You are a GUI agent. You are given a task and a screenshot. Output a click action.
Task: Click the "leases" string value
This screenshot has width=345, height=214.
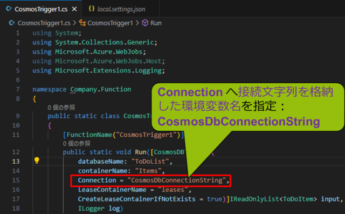click(x=173, y=190)
